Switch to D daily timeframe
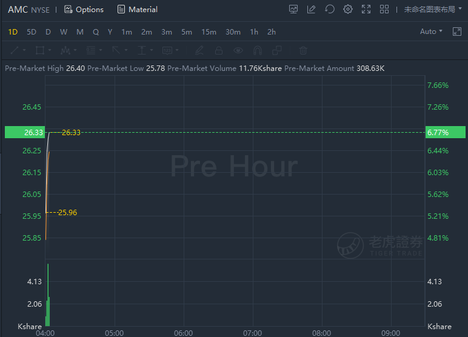 click(48, 32)
